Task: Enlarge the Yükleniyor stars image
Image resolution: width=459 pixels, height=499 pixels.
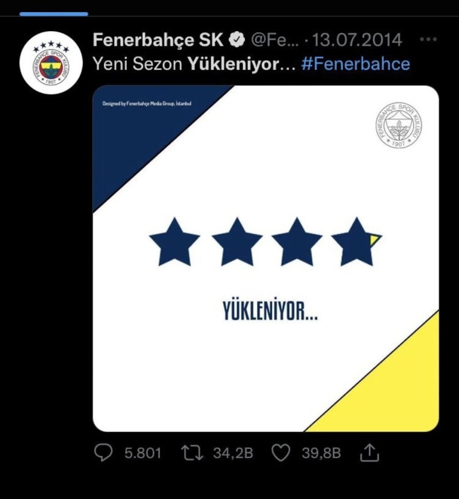Action: 266,258
